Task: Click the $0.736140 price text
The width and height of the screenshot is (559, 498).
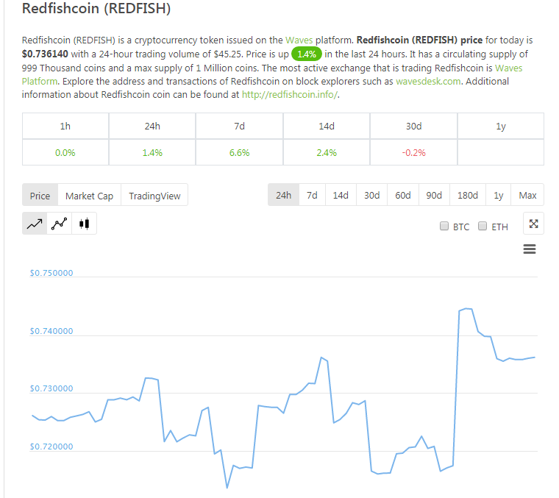Action: [x=45, y=54]
